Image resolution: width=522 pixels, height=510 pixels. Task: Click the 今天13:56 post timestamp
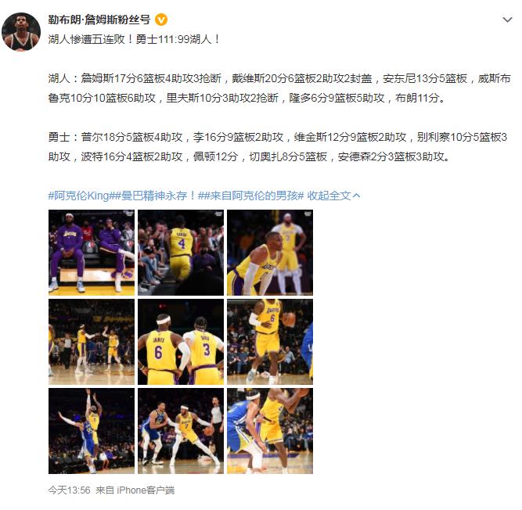coord(69,490)
